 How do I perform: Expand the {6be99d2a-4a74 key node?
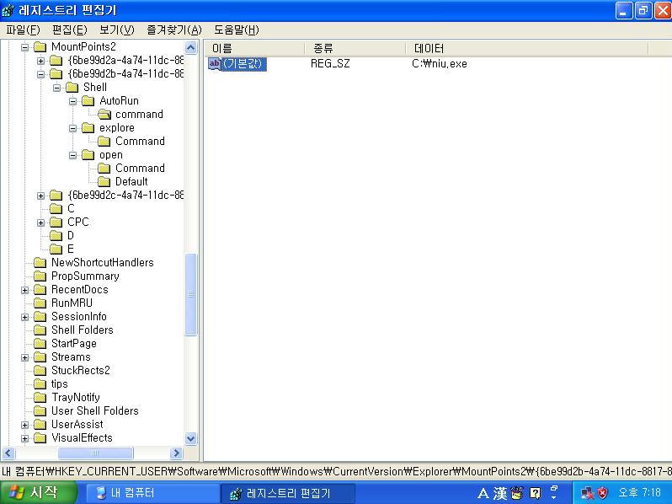40,61
